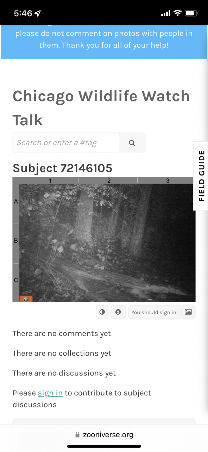Click the orange badge in the photo corner
The height and width of the screenshot is (452, 208).
tap(26, 299)
